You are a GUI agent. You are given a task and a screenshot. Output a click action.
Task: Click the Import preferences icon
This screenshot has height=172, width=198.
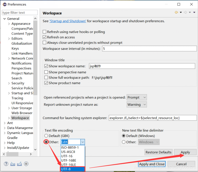coord(13,164)
